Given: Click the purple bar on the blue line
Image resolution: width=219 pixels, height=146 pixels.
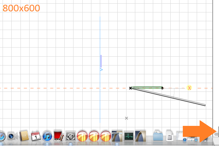Looking at the screenshot, I should click(101, 61).
